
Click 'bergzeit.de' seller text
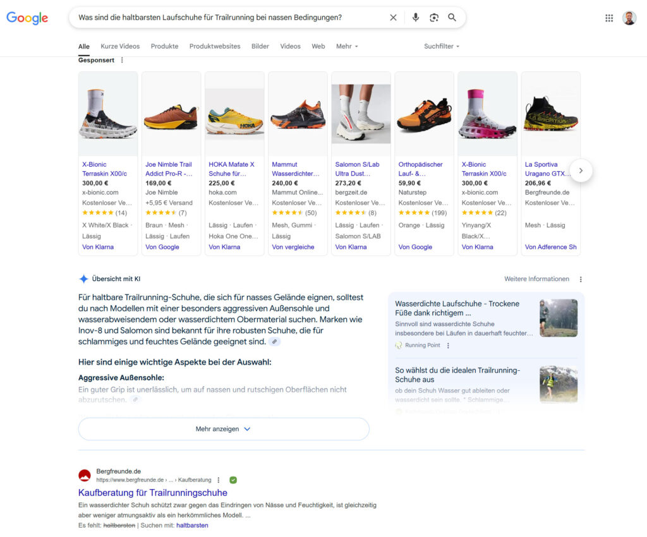click(x=351, y=193)
